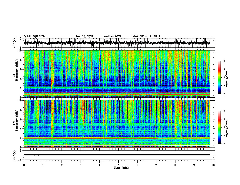Image resolution: width=240 pixels, height=185 pixels.
Task: Click the ch.2 frequency tick "6"
Action: pyautogui.click(x=21, y=119)
